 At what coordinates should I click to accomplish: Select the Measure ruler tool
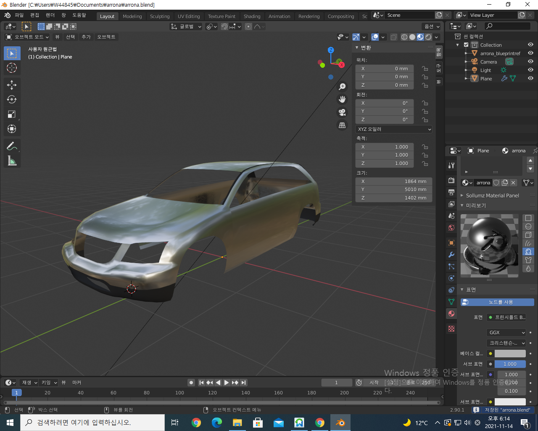coord(12,161)
